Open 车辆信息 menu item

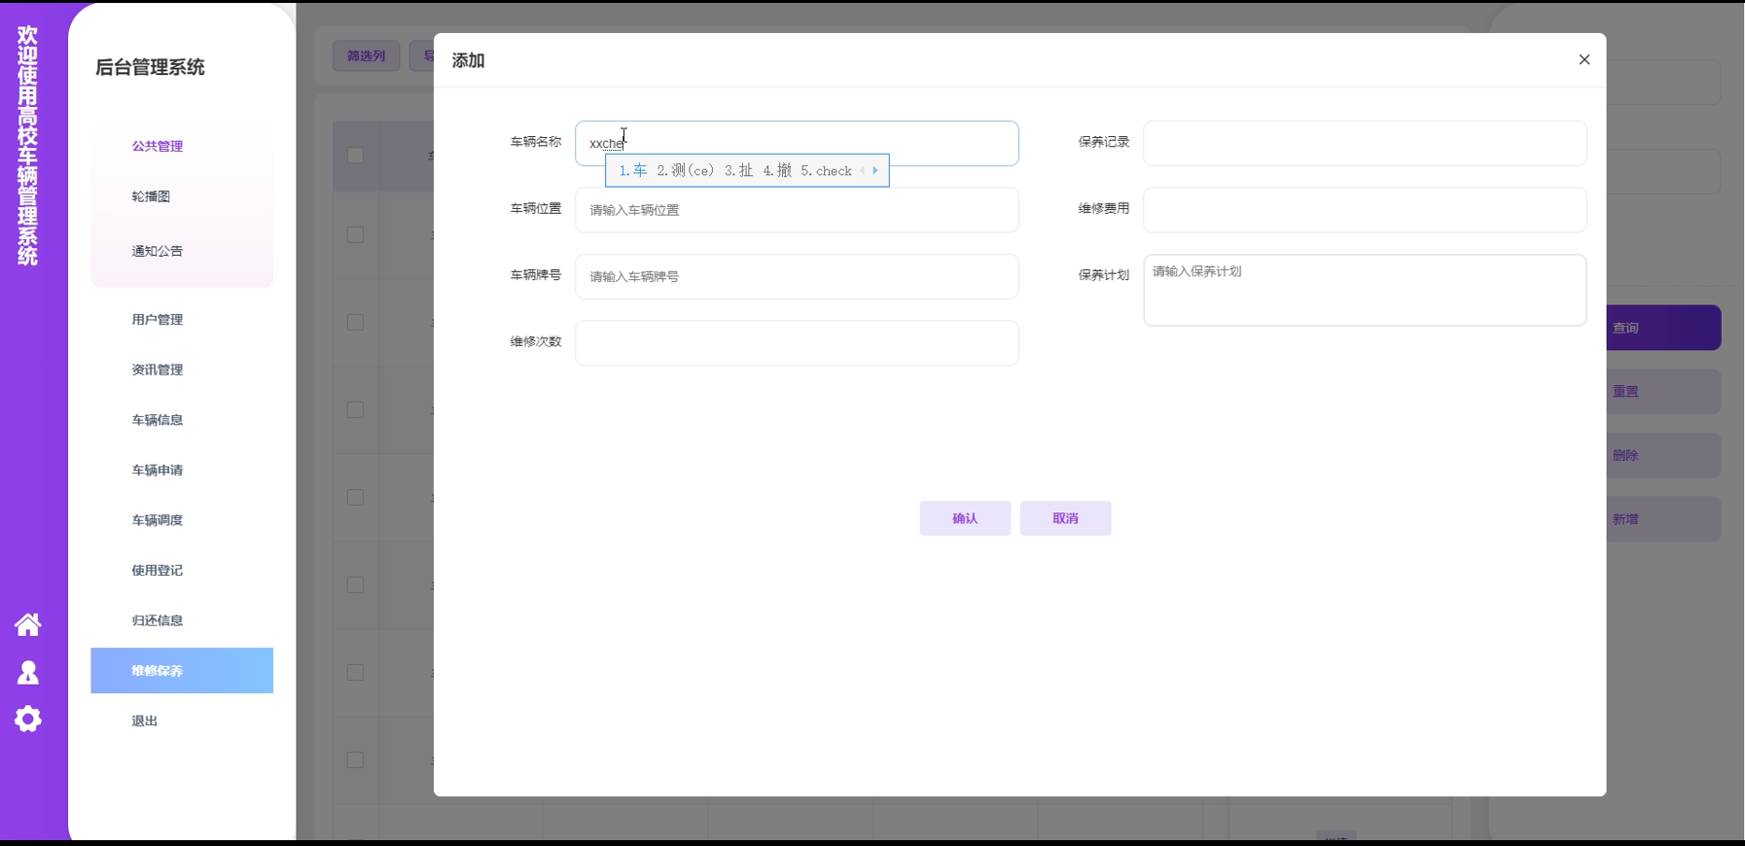coord(158,420)
